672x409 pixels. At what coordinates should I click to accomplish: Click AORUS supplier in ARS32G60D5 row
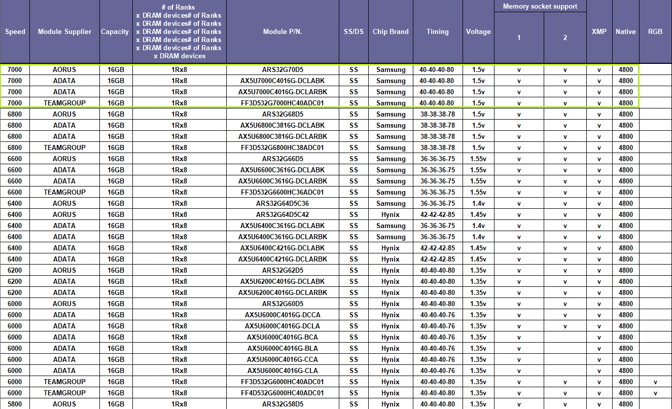point(65,304)
